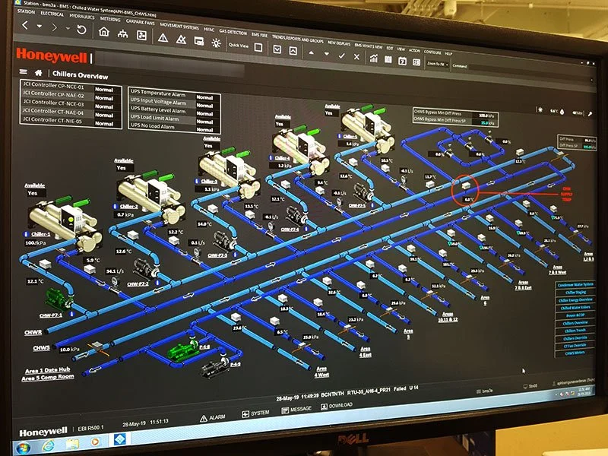Screen dimensions: 608x456
Task: Click the CHWS Bypass Min Diff Press value
Action: click(x=486, y=116)
